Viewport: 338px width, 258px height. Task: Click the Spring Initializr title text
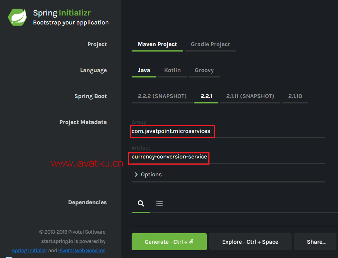coord(62,13)
